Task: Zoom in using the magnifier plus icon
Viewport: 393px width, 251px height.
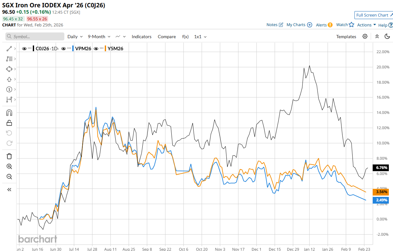Action: click(x=9, y=166)
